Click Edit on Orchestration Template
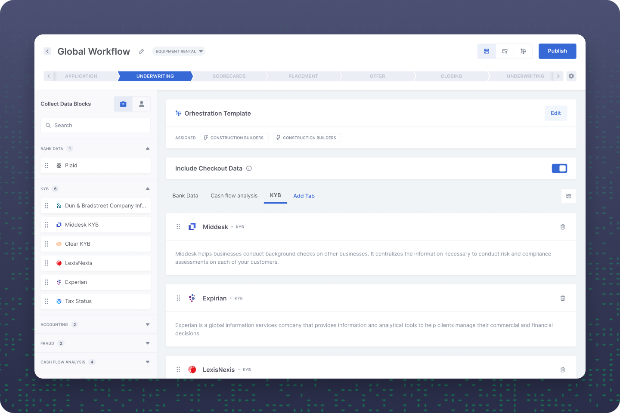Viewport: 620px width, 413px height. [556, 113]
